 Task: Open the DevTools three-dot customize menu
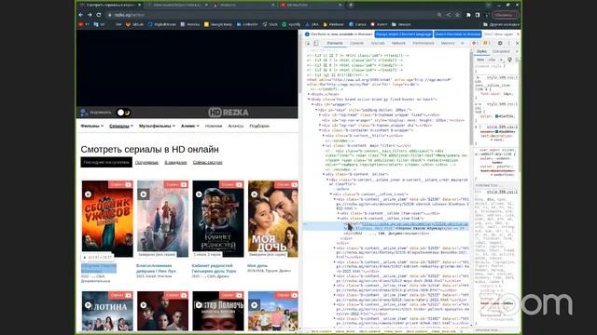click(x=509, y=44)
